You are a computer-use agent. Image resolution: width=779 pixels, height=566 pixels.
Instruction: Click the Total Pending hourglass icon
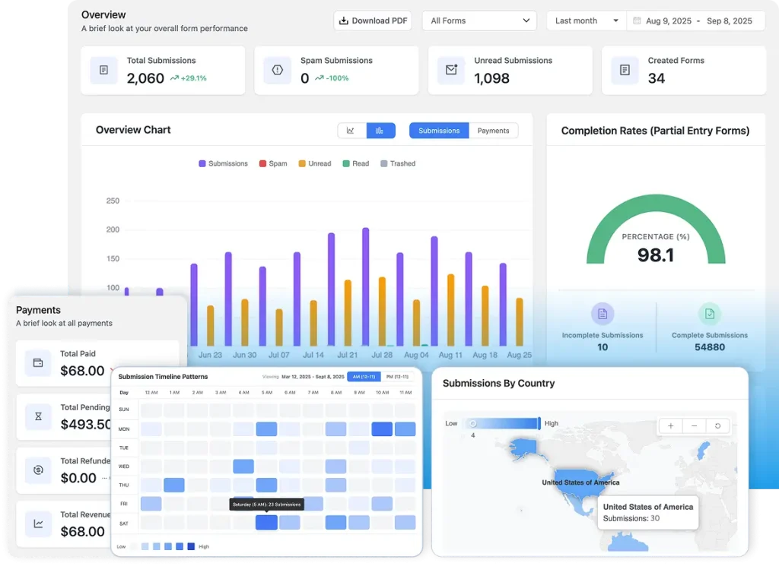pyautogui.click(x=38, y=416)
